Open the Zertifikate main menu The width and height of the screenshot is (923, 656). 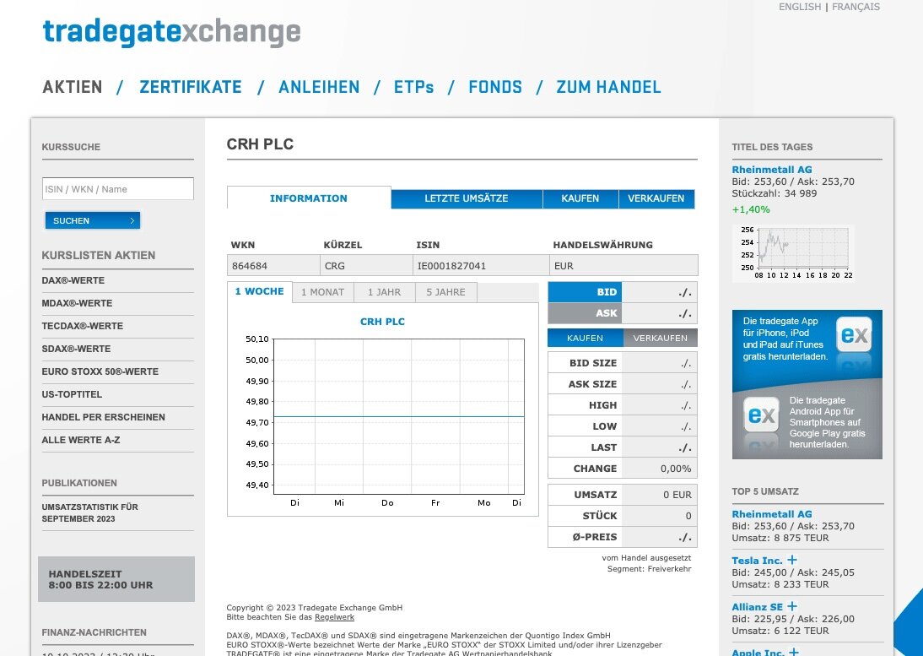point(191,87)
